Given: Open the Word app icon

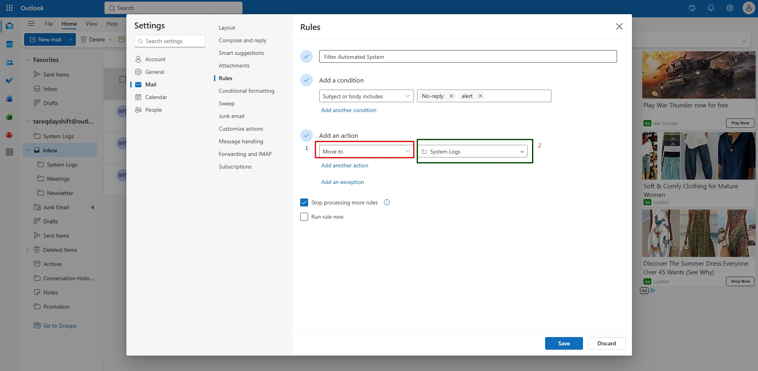Looking at the screenshot, I should click(9, 99).
